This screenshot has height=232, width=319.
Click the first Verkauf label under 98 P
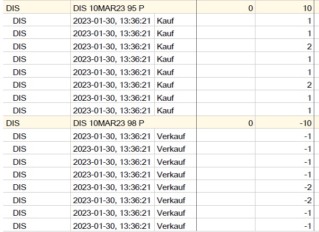(x=171, y=136)
